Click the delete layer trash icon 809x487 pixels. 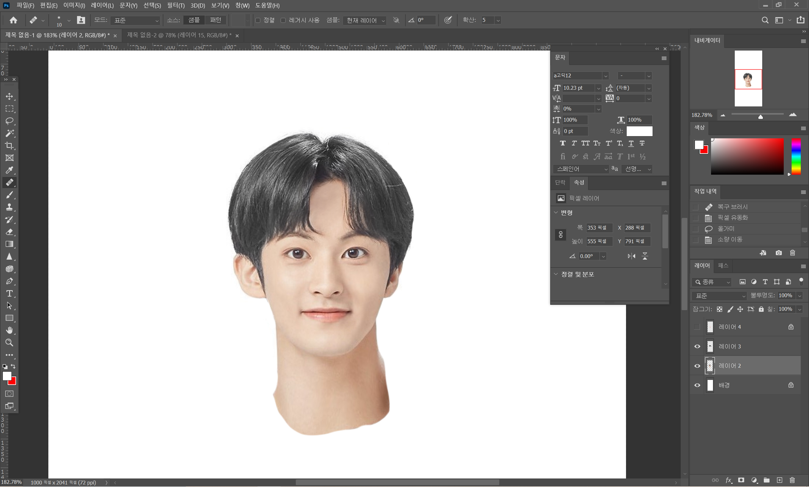tap(792, 480)
